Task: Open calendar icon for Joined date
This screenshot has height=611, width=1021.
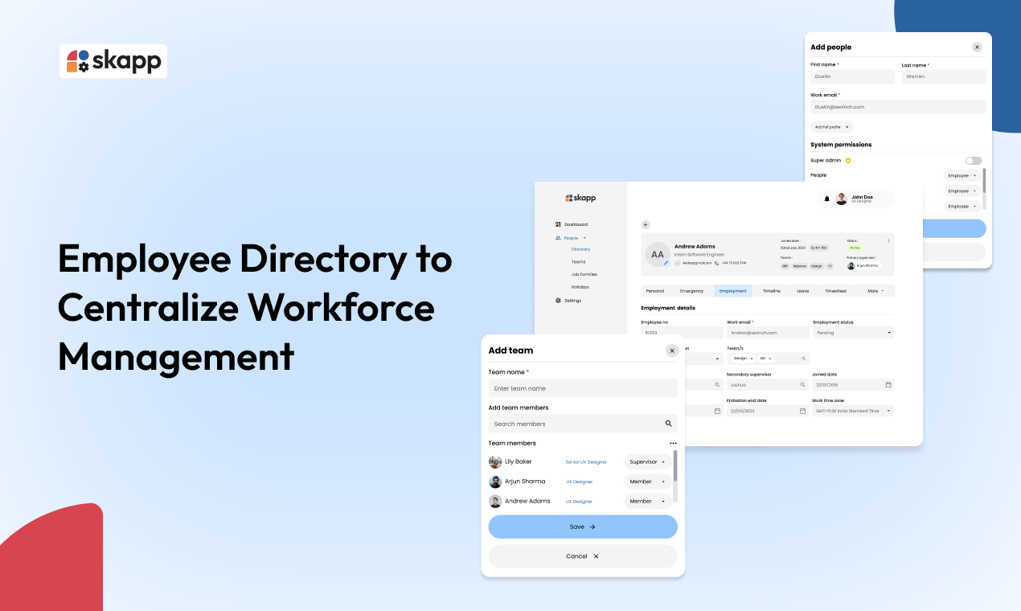Action: [x=888, y=385]
